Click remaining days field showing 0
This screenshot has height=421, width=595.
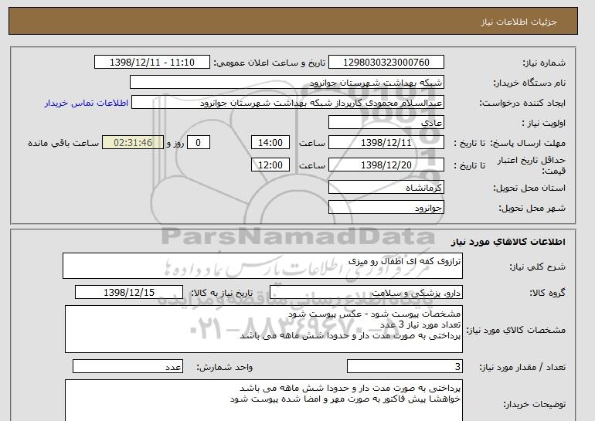[x=198, y=143]
